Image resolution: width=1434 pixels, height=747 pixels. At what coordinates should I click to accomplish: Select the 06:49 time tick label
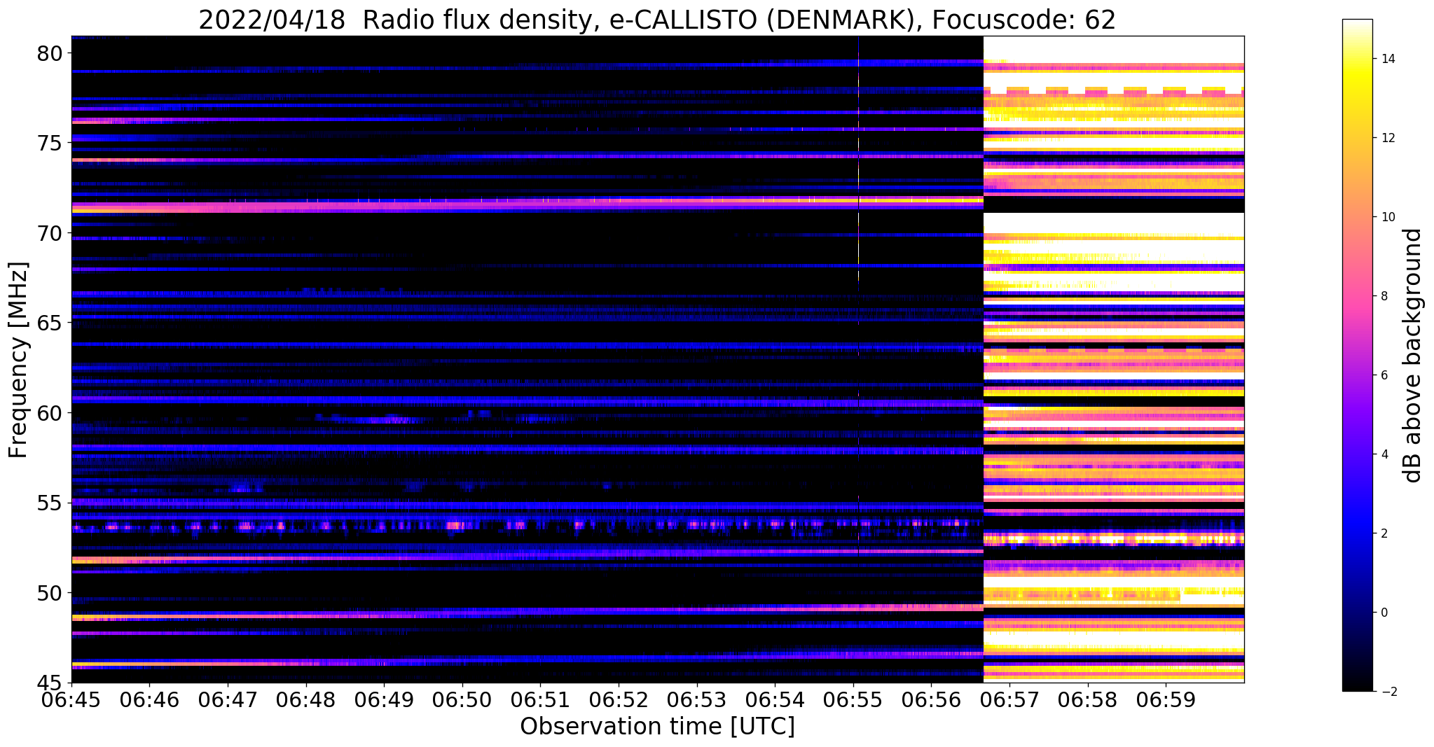point(384,700)
